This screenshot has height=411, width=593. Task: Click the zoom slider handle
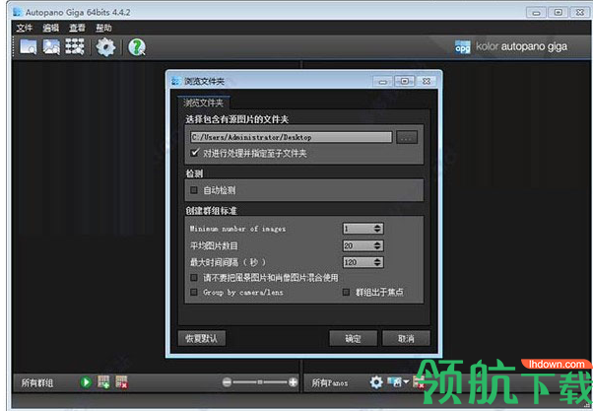tap(260, 382)
